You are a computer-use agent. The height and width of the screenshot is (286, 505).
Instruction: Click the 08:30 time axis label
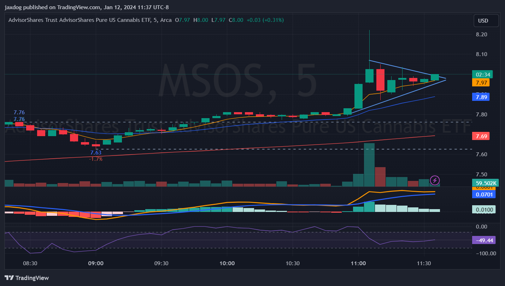[x=30, y=263]
